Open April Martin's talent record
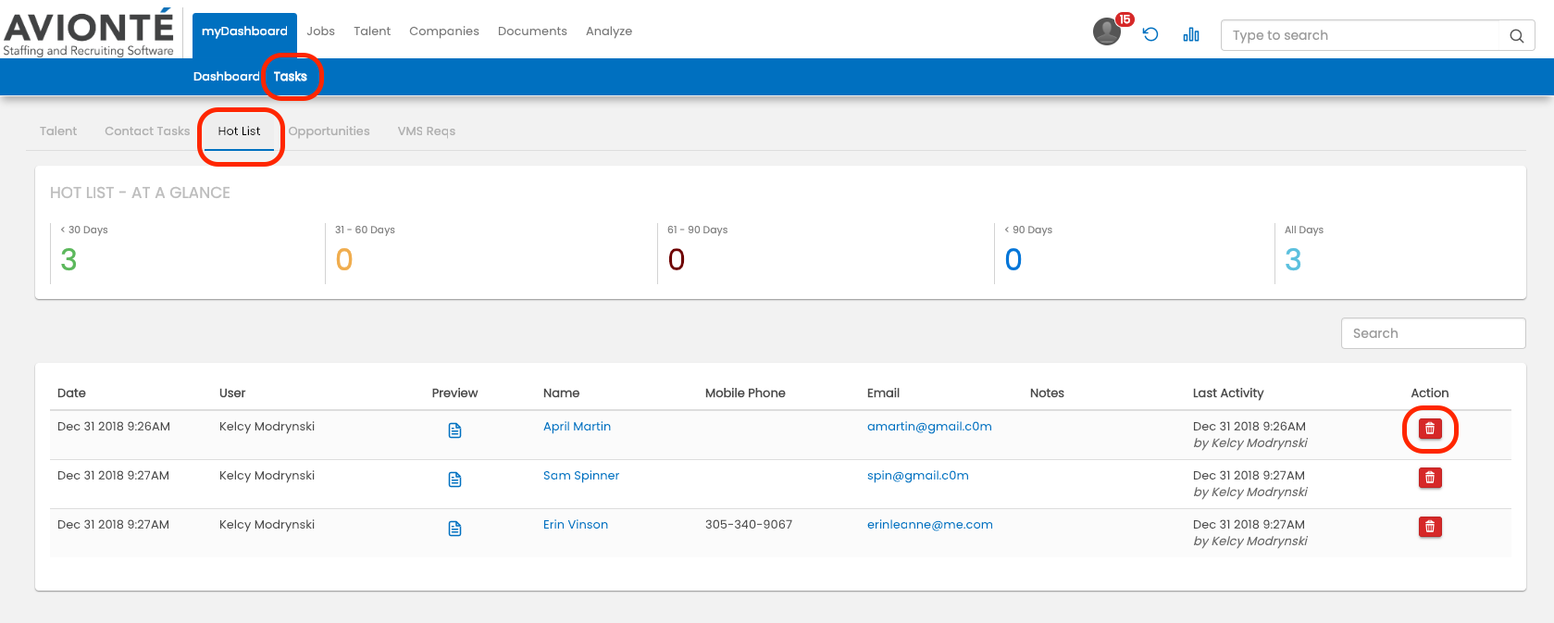This screenshot has width=1554, height=623. [x=577, y=427]
